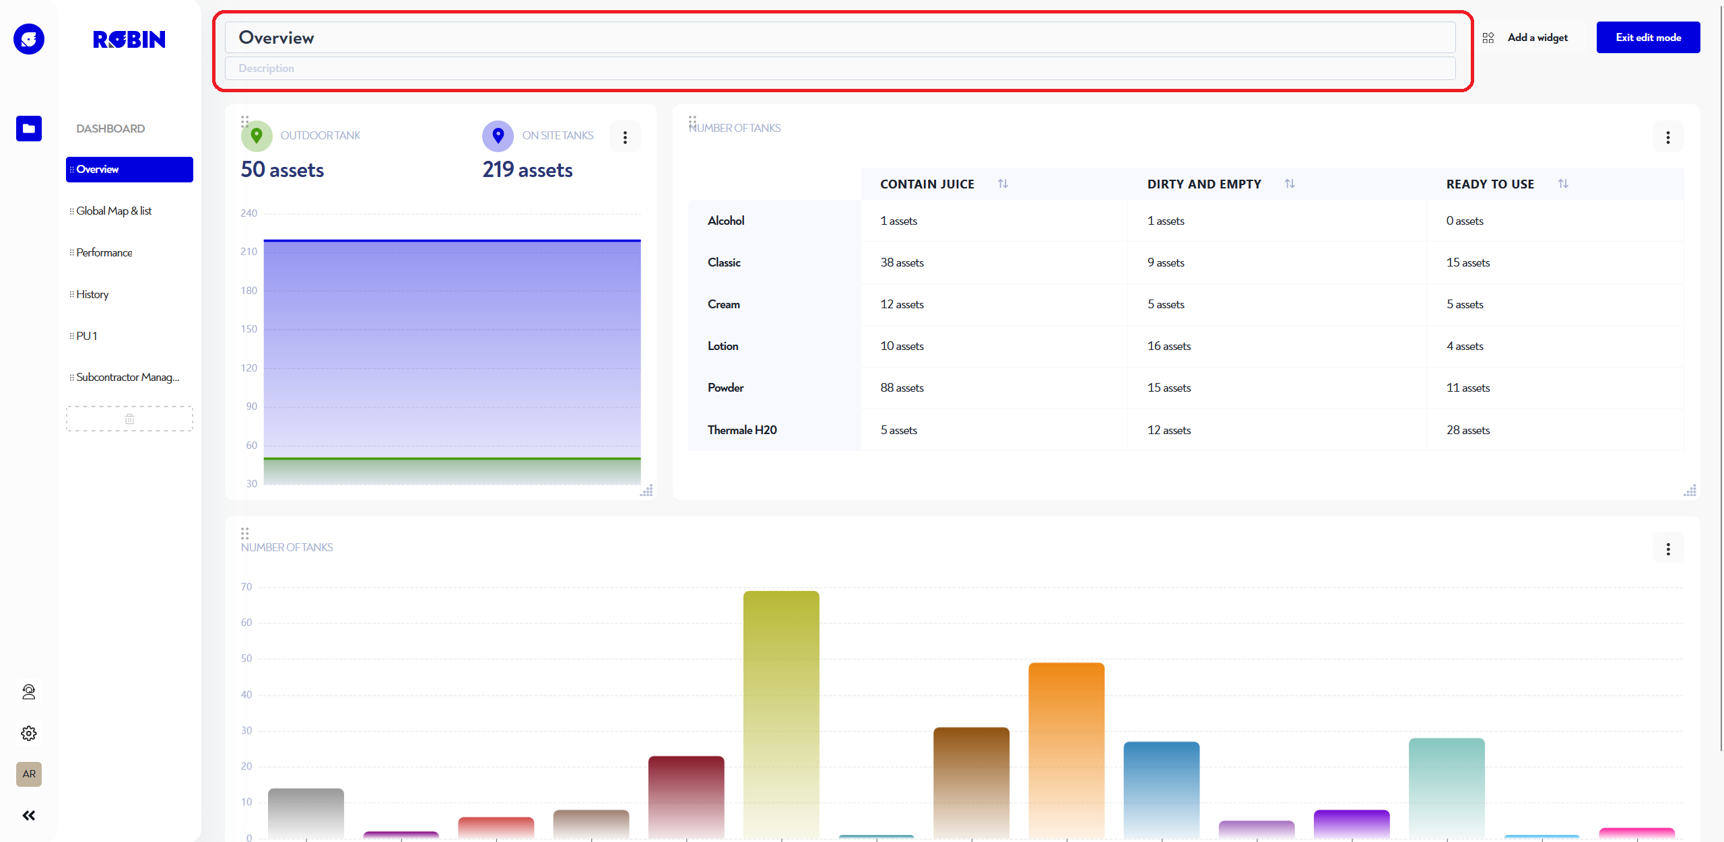The image size is (1724, 842).
Task: Click the Alcohol row label
Action: click(x=726, y=221)
